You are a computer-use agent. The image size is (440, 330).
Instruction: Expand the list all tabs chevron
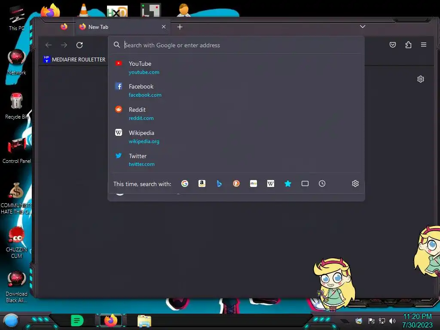(363, 27)
